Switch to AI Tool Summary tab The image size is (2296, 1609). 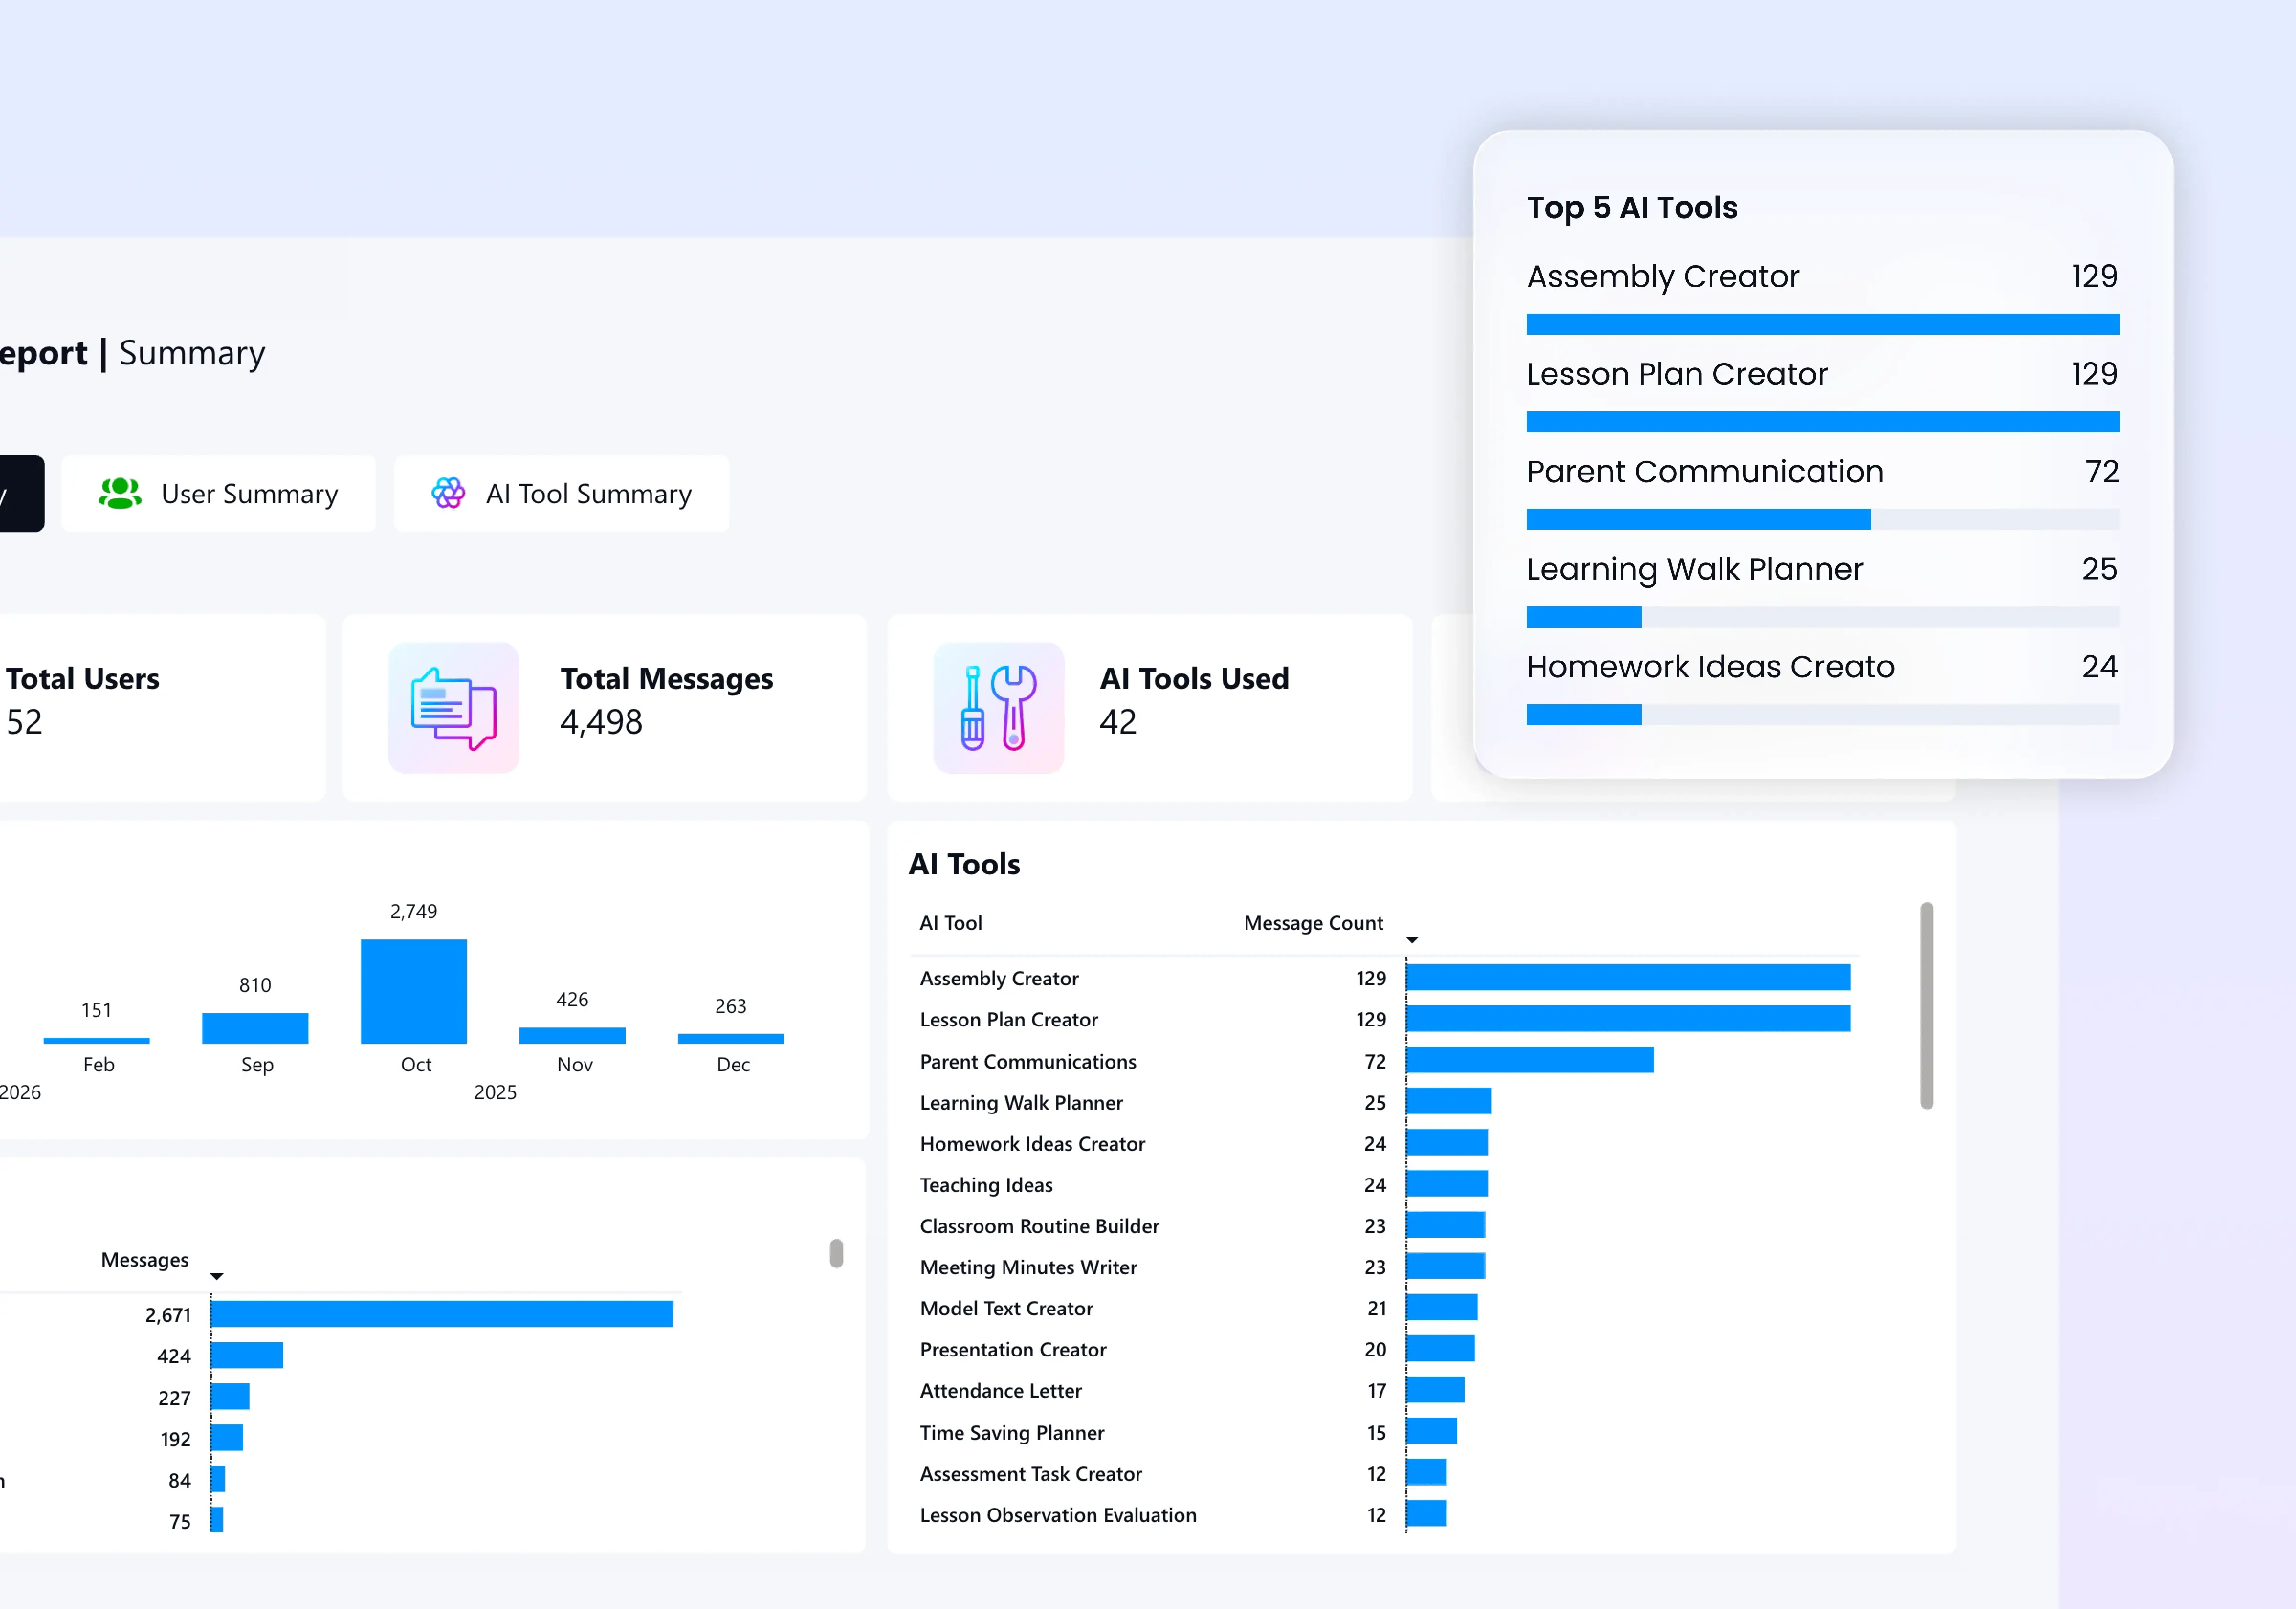click(x=562, y=494)
